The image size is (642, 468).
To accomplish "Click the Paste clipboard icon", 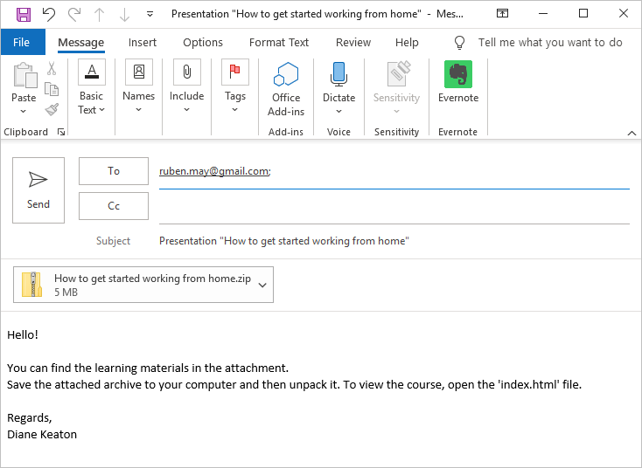I will point(24,75).
